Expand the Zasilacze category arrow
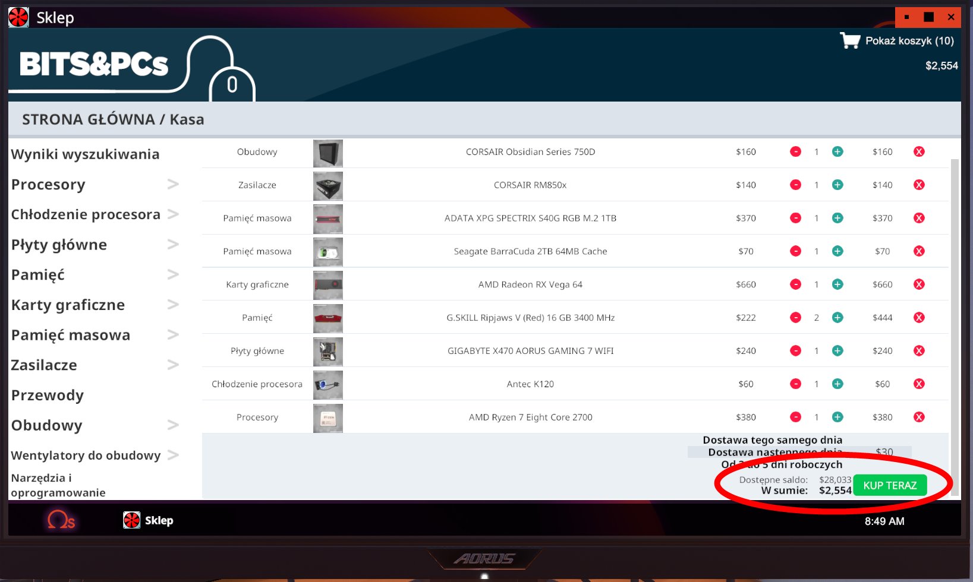The image size is (973, 582). pos(173,365)
